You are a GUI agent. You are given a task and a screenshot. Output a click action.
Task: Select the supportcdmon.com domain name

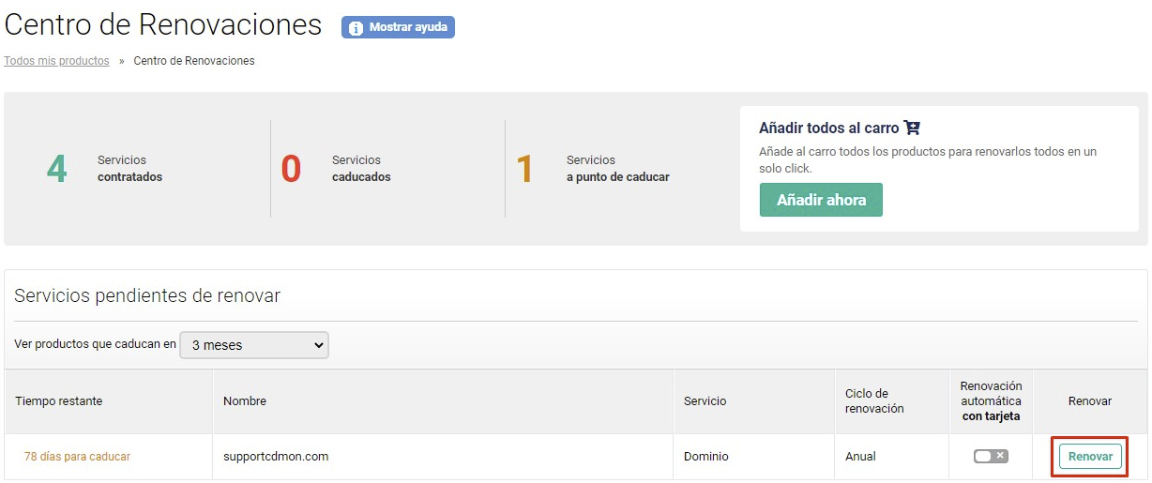pyautogui.click(x=276, y=457)
